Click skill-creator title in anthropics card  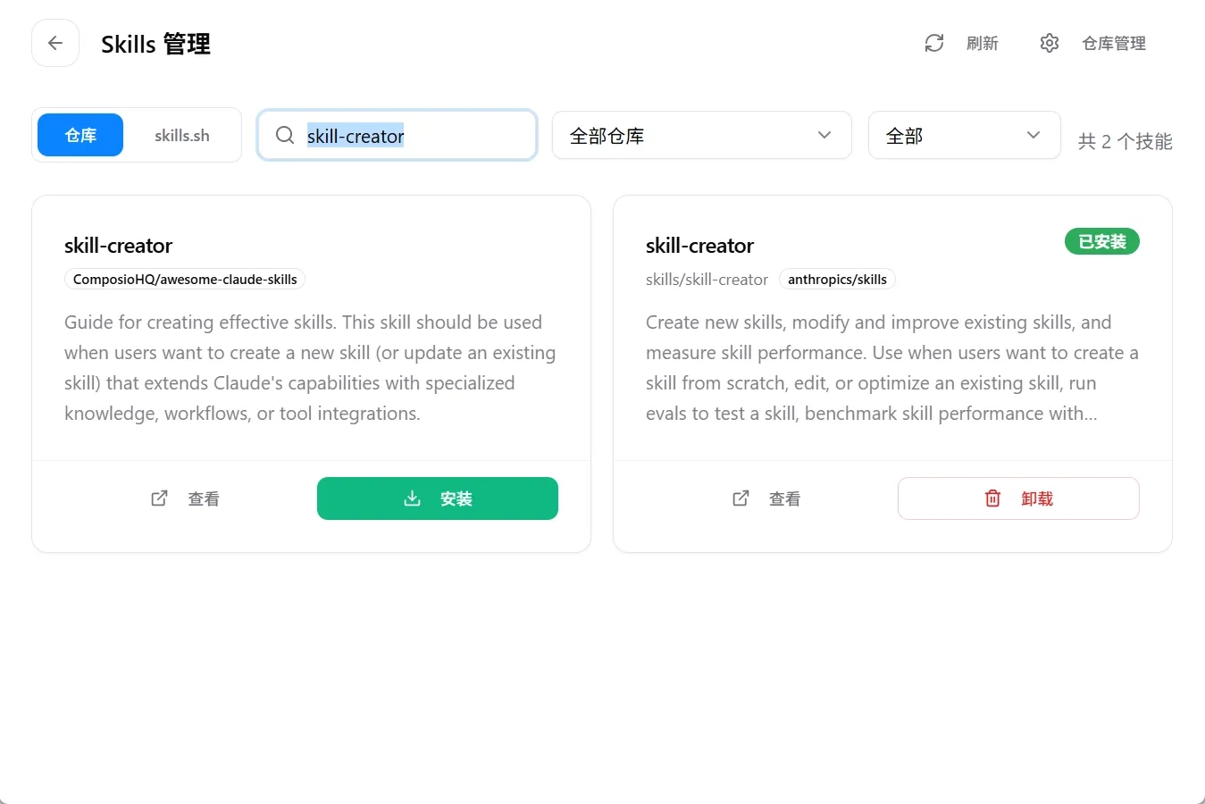click(699, 245)
